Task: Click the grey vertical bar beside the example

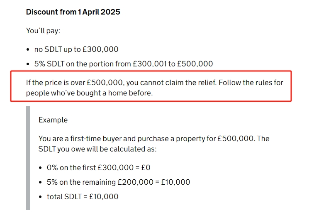Action: click(x=28, y=158)
